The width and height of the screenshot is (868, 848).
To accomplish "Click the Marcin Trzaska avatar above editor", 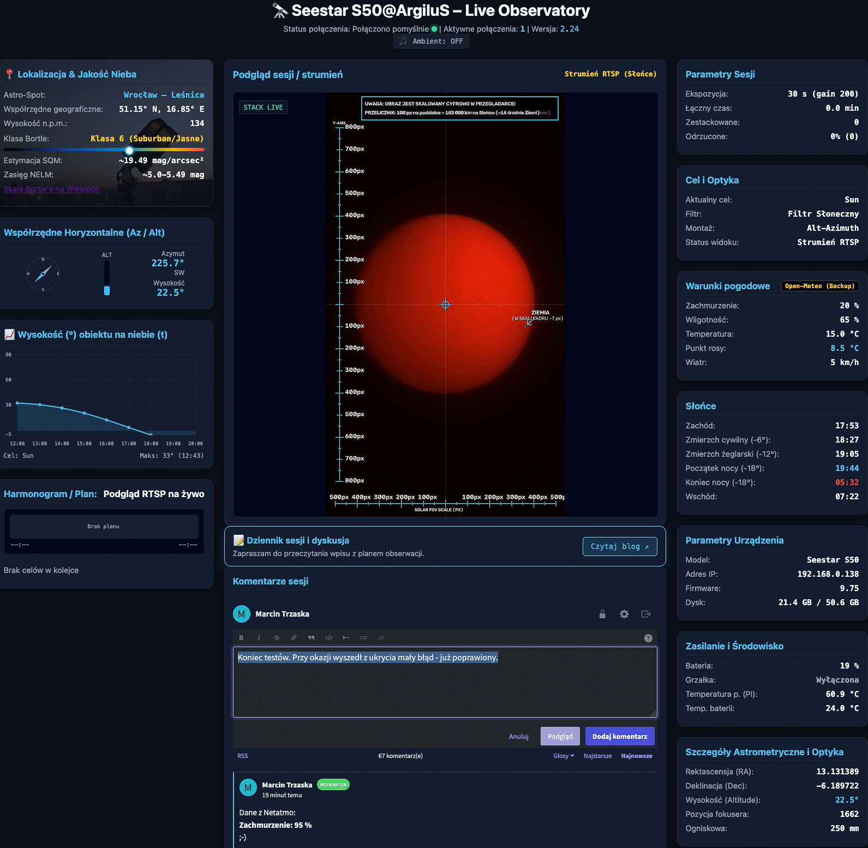I will (242, 614).
